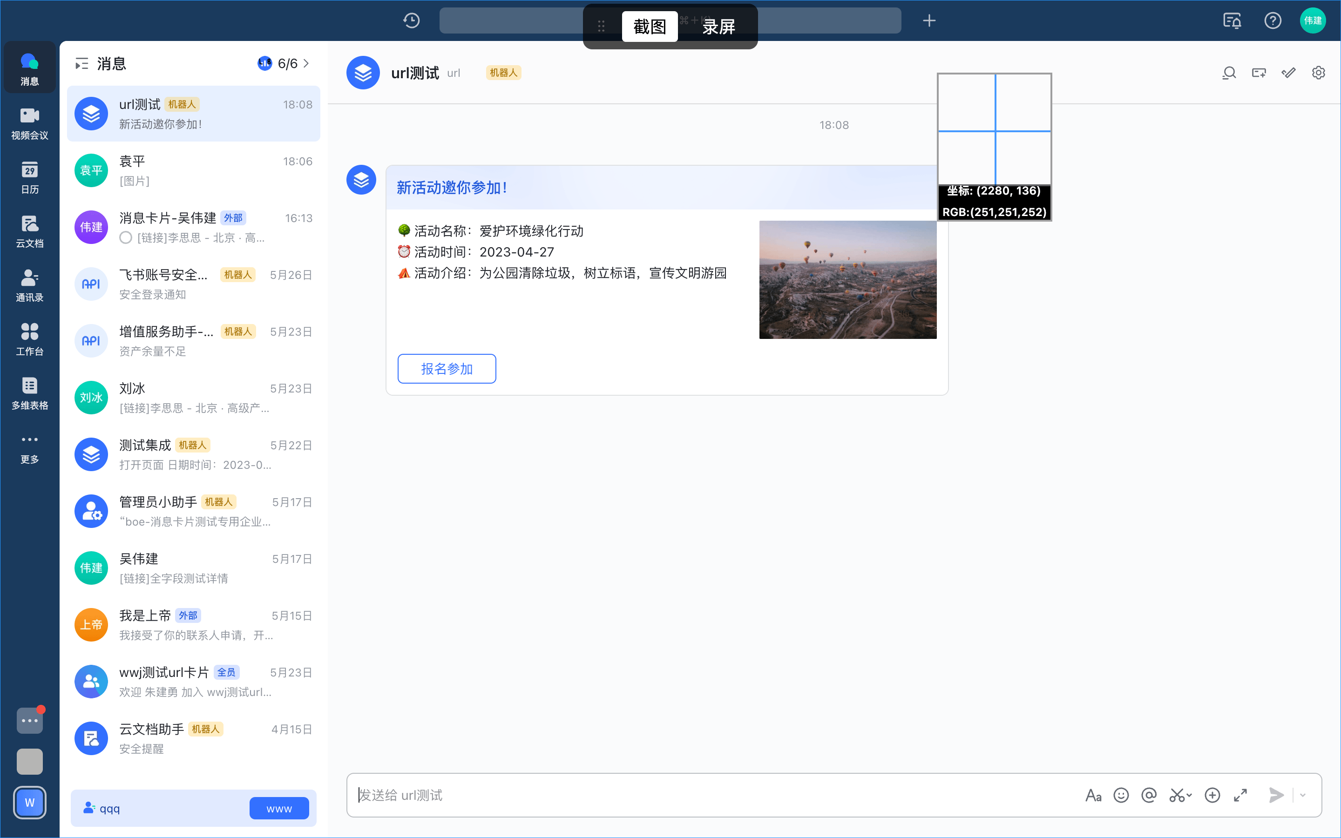The image size is (1341, 838).
Task: Click the 机器人 tag in chat header
Action: (x=503, y=73)
